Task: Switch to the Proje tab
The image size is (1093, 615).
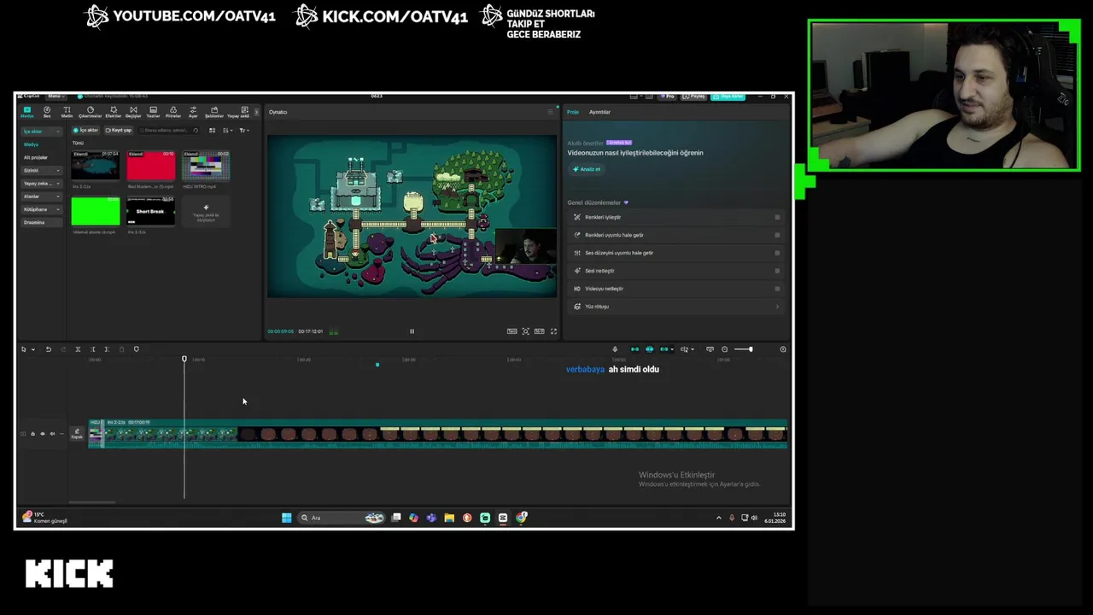Action: point(573,112)
